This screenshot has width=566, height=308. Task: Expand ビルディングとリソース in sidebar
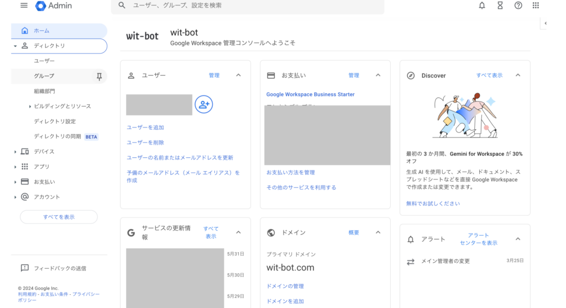[30, 107]
